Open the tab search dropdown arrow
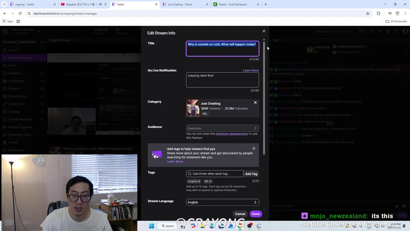The image size is (410, 231). click(4, 4)
